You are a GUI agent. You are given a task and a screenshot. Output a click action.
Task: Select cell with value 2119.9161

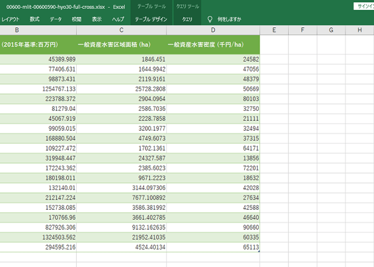[121, 79]
